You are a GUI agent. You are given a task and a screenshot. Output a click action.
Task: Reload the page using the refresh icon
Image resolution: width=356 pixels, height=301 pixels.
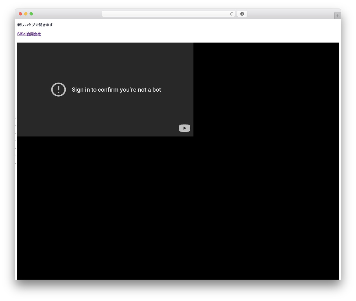(231, 14)
